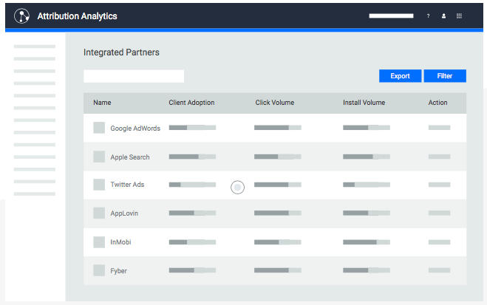Sort by the Install Volume column header

coord(364,103)
